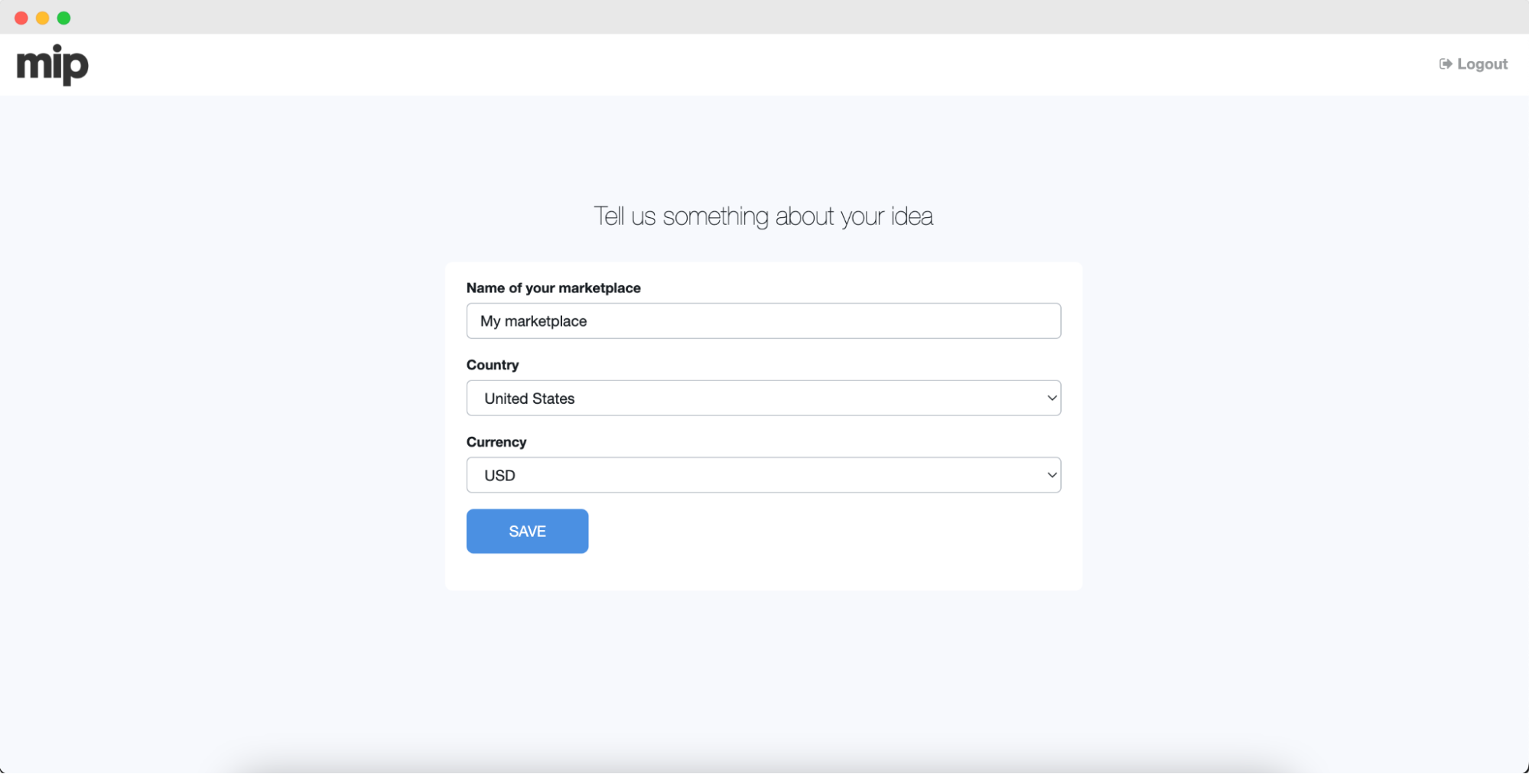
Task: Click the "Currency" field label
Action: 496,443
